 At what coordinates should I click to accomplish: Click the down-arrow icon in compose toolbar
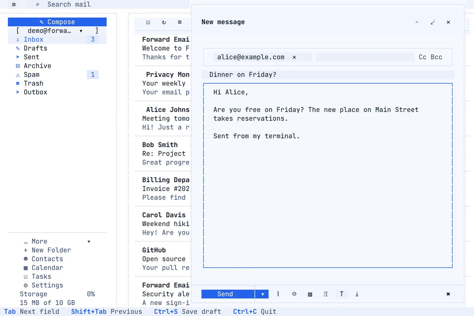click(x=357, y=294)
